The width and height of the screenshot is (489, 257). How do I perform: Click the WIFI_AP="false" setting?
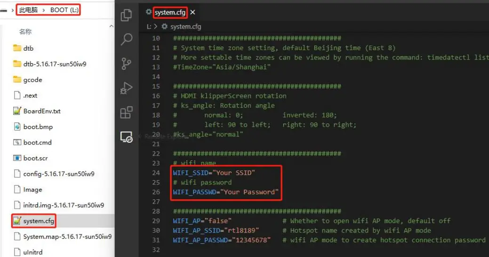202,221
